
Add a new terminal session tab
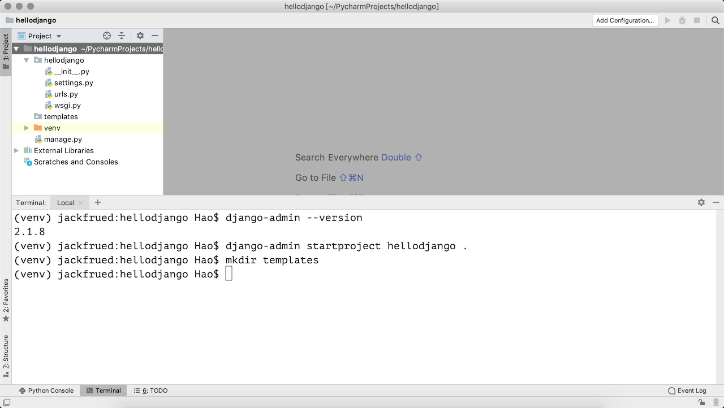(x=98, y=202)
